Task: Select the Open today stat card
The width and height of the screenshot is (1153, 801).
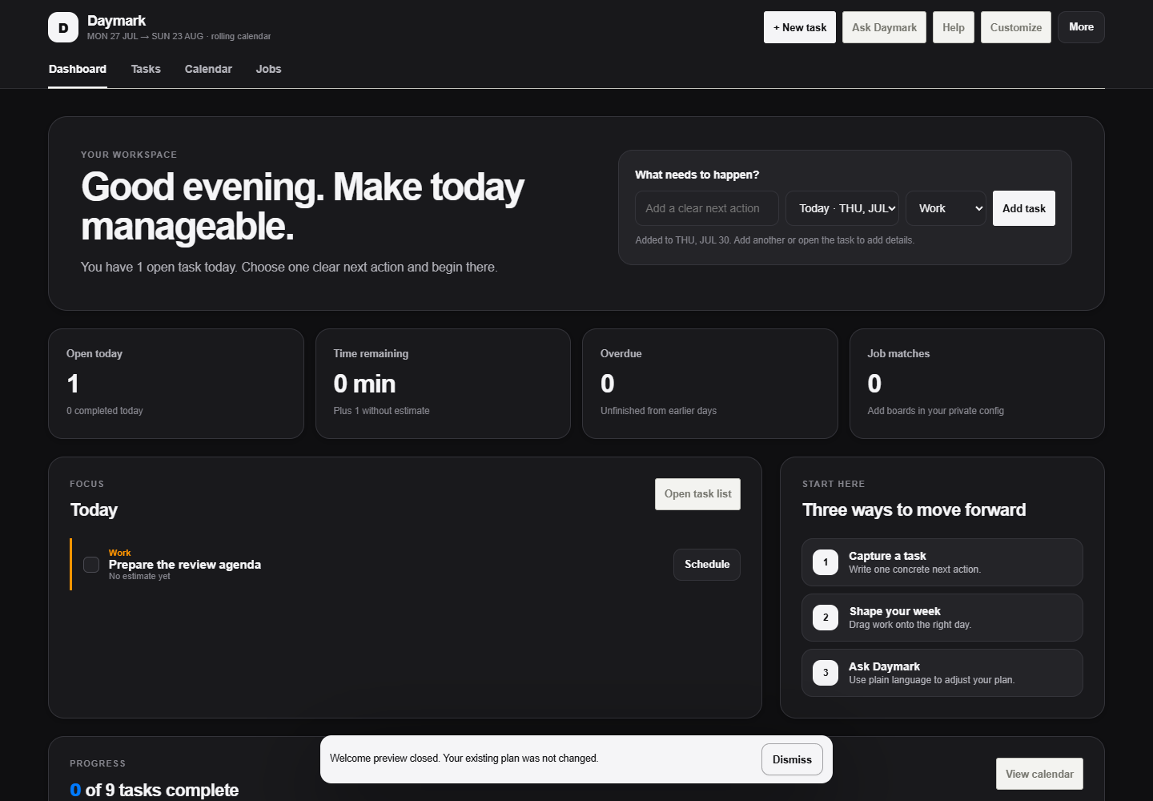Action: pyautogui.click(x=176, y=384)
